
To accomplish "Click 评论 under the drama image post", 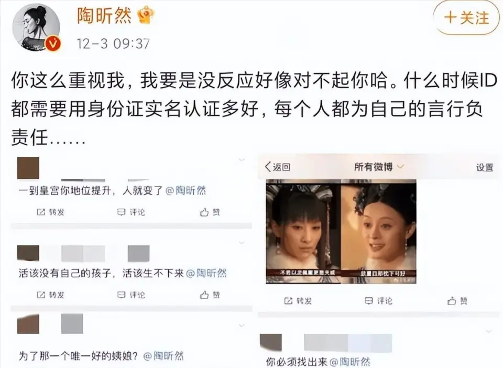I will [378, 300].
